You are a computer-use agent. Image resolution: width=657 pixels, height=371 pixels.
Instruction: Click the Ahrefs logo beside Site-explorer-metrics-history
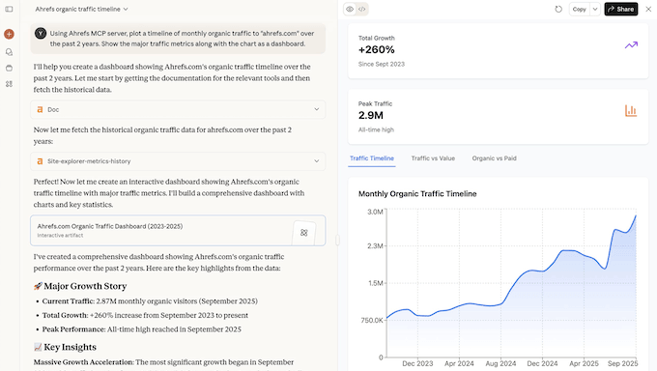point(40,161)
